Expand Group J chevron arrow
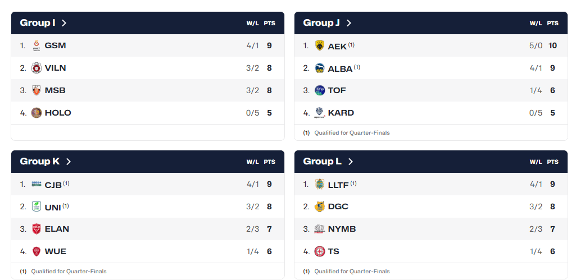 (349, 23)
